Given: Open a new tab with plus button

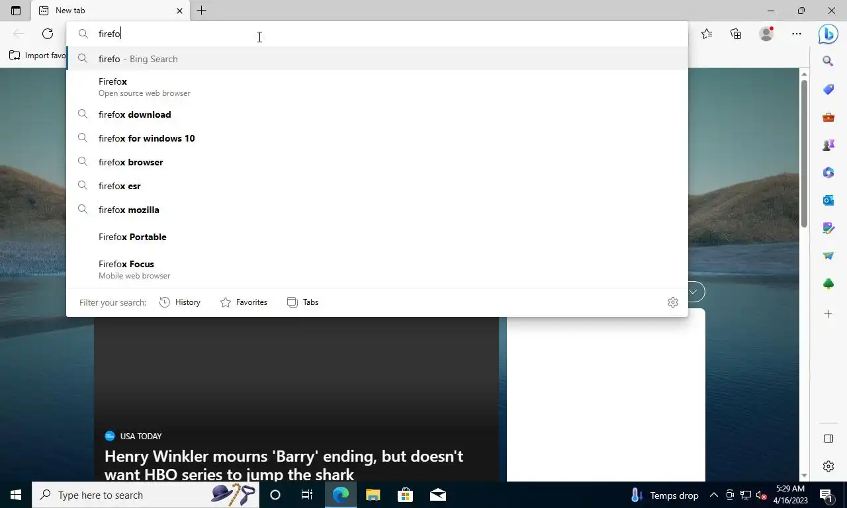Looking at the screenshot, I should pos(202,11).
